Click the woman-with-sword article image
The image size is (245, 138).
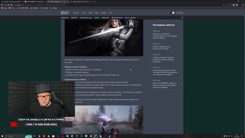tap(104, 38)
